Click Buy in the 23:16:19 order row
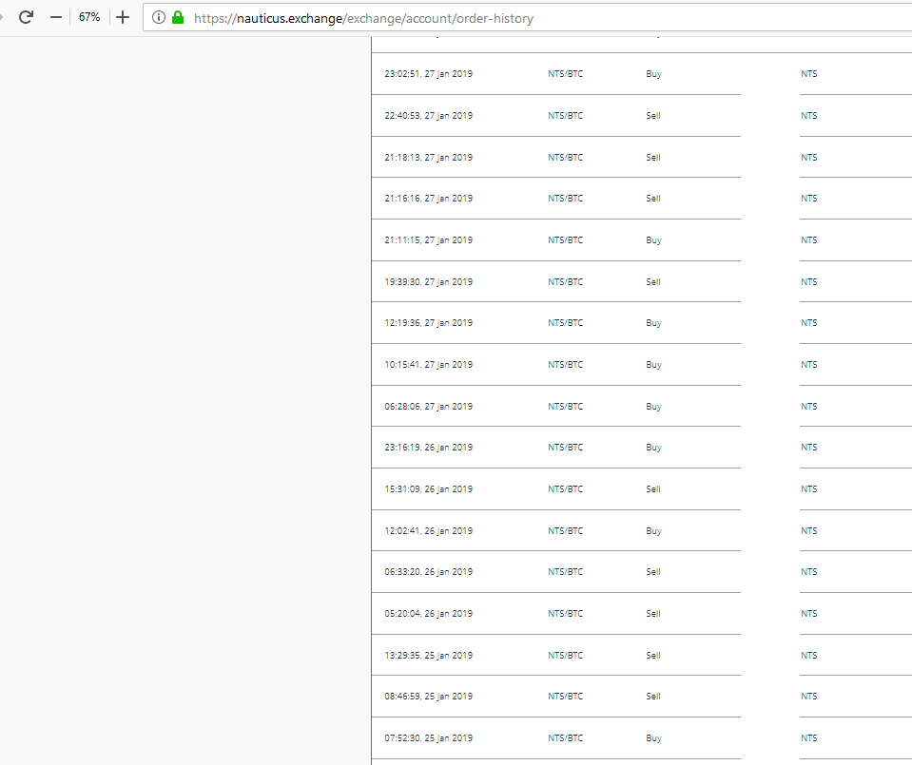This screenshot has height=765, width=912. click(x=653, y=447)
